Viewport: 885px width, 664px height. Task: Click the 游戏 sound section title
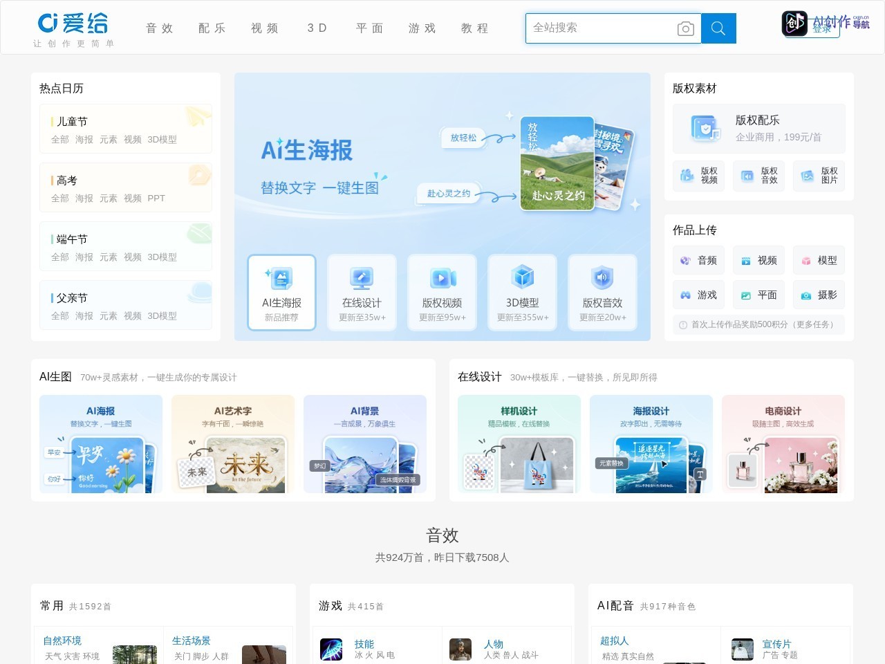point(330,606)
